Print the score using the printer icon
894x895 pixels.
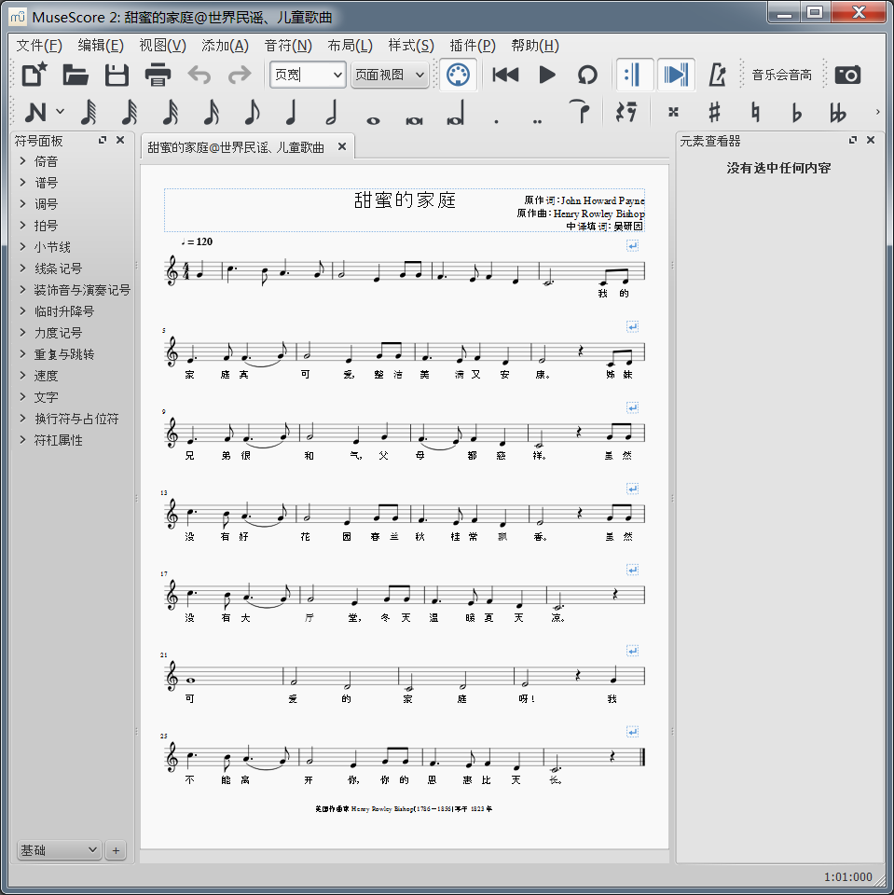tap(158, 75)
